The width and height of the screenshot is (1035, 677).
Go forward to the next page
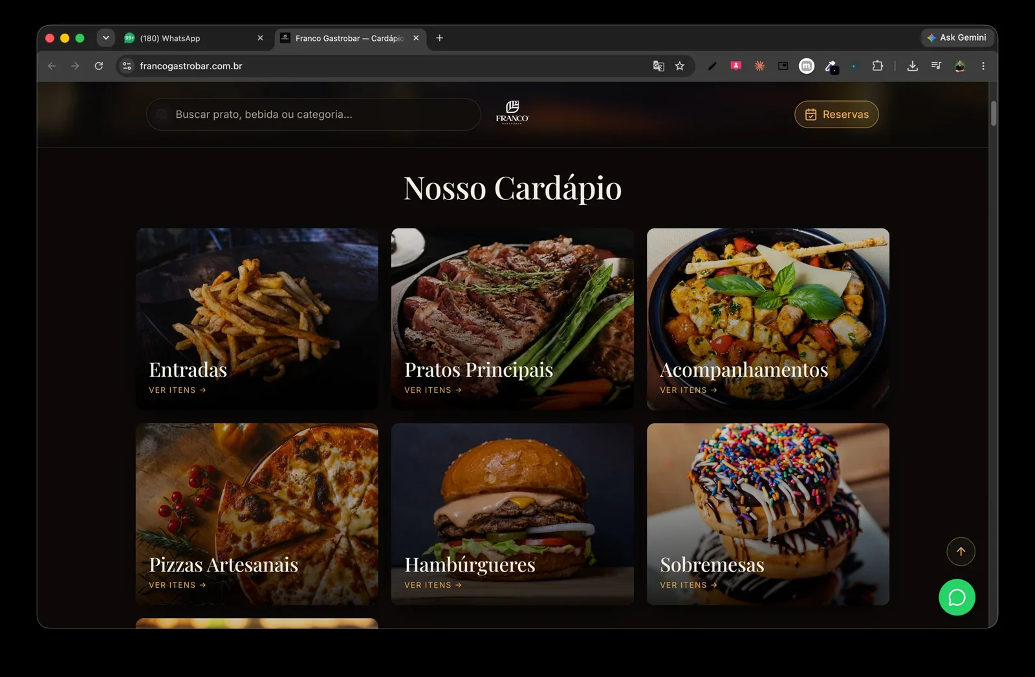click(x=75, y=66)
